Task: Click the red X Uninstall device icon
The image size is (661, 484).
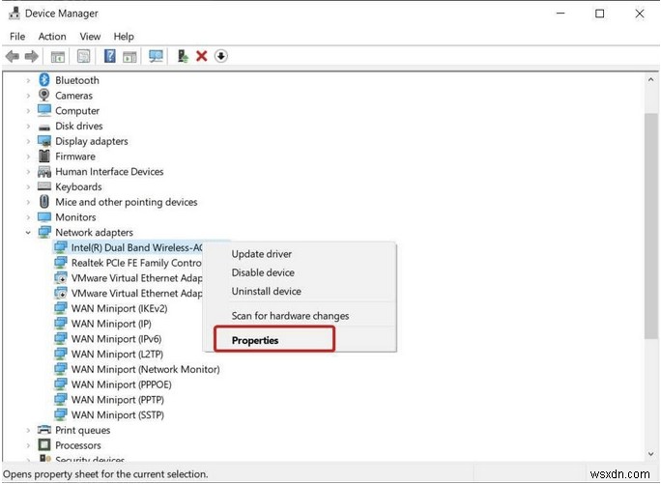Action: click(202, 56)
